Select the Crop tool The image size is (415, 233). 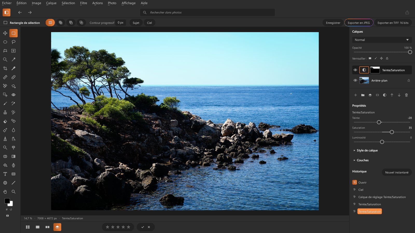tap(5, 68)
